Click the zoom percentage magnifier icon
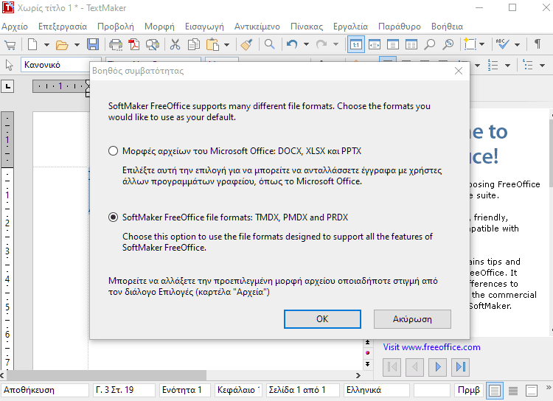553x401 pixels. point(448,45)
